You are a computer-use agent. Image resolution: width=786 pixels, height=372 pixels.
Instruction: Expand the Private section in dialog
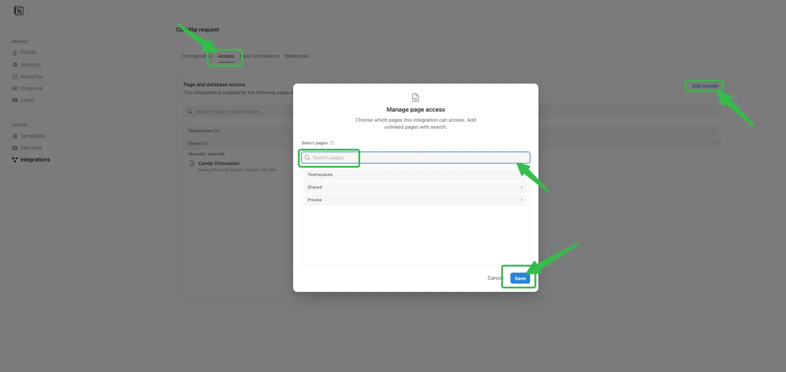coord(521,200)
